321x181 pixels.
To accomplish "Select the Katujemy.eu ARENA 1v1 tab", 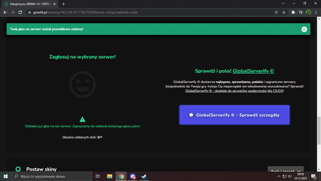I will (x=30, y=4).
